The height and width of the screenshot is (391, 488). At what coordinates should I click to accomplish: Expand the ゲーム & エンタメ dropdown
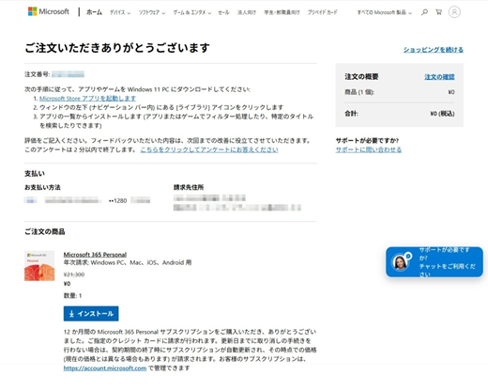(192, 13)
